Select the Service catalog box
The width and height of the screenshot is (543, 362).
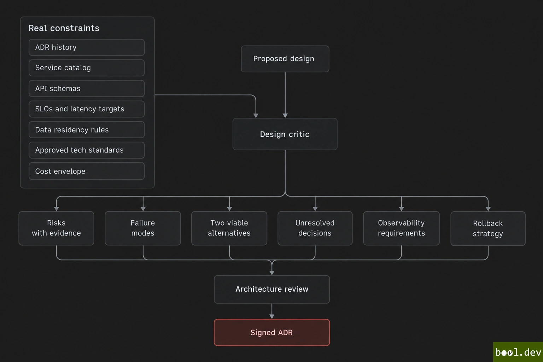click(87, 68)
